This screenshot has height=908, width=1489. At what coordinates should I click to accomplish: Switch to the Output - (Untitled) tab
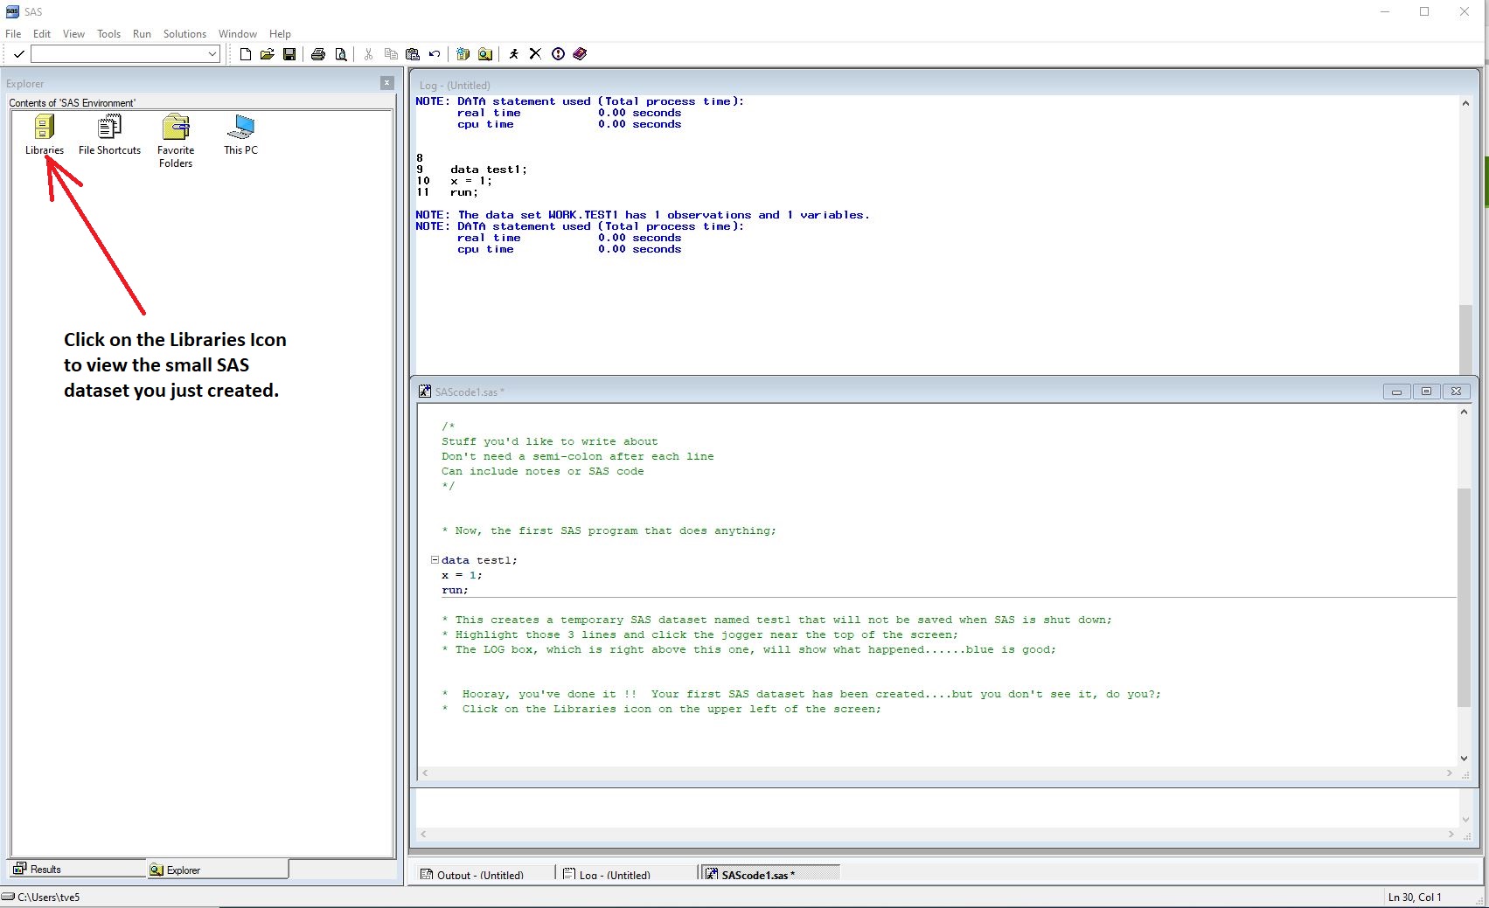click(x=481, y=874)
